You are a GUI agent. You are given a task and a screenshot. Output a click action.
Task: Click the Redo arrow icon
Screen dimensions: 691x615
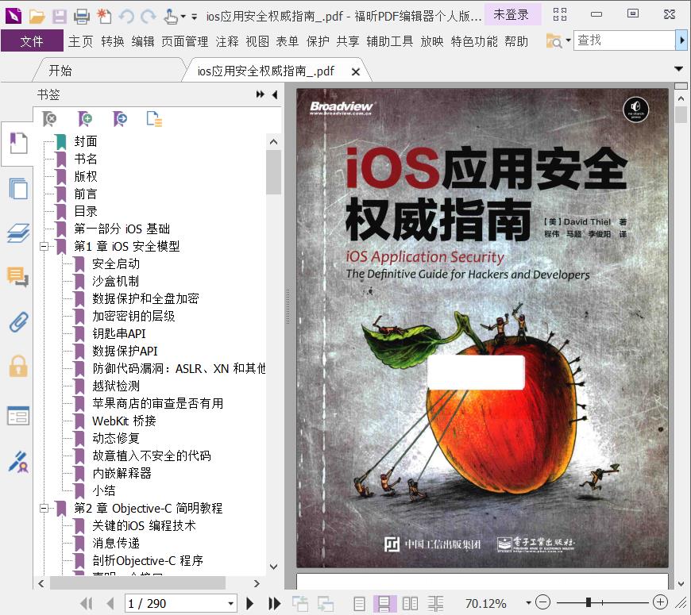pos(148,17)
